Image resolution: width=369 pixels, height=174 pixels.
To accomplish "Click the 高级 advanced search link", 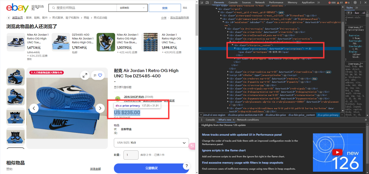I will pyautogui.click(x=185, y=8).
